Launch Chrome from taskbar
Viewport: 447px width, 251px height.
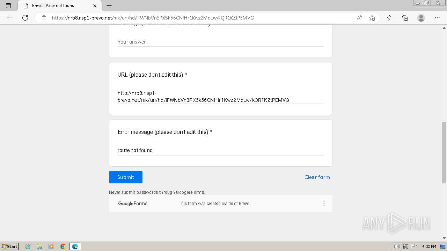tap(63, 246)
